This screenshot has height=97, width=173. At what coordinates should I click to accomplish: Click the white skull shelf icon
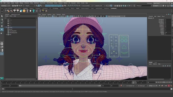pos(31,11)
